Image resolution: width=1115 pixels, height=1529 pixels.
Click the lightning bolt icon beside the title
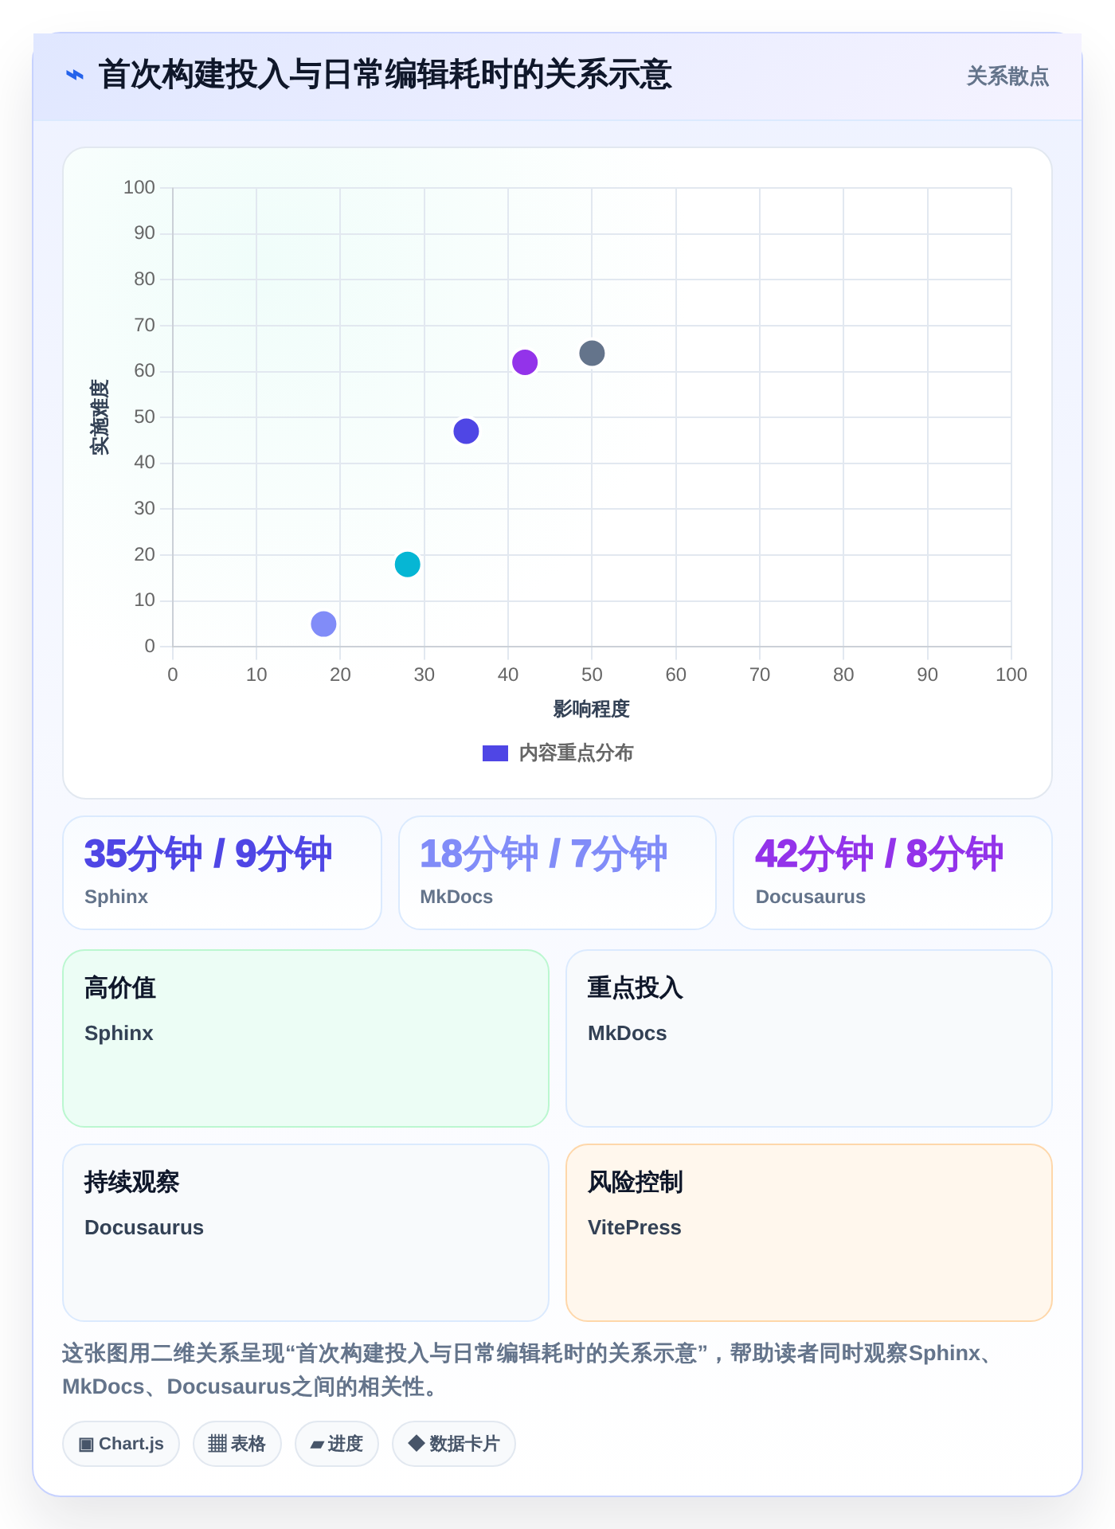click(x=75, y=76)
